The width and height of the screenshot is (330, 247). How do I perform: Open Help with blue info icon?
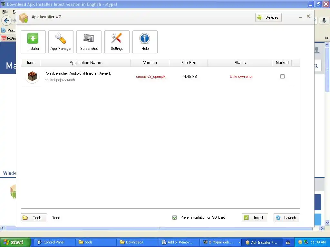pyautogui.click(x=145, y=42)
